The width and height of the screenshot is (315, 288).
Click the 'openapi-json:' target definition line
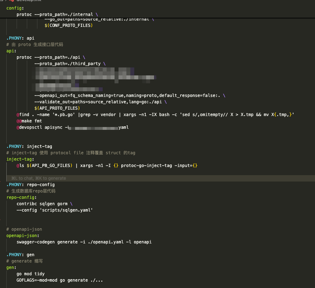tap(23, 236)
